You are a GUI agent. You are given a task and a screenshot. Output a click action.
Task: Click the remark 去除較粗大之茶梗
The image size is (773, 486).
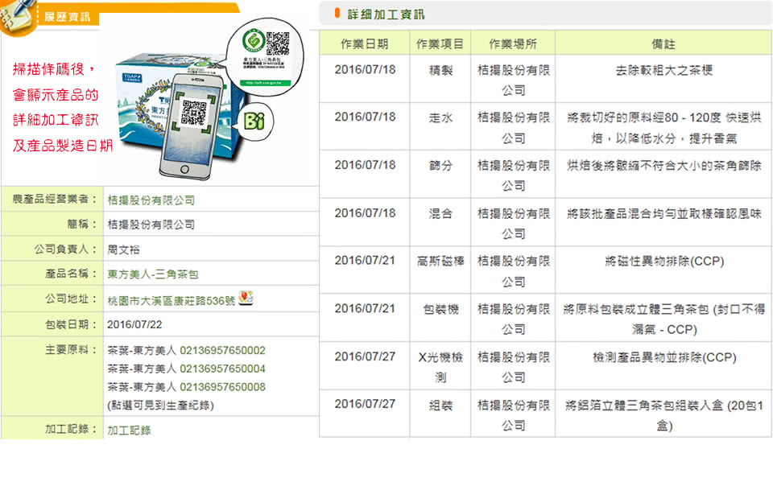coord(663,71)
